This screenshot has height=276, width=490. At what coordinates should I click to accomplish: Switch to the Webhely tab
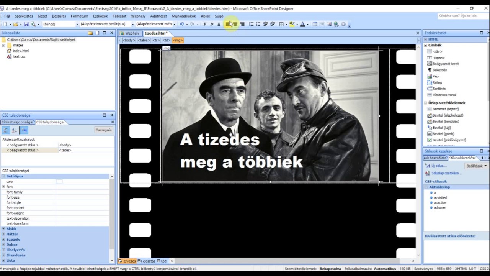click(130, 33)
